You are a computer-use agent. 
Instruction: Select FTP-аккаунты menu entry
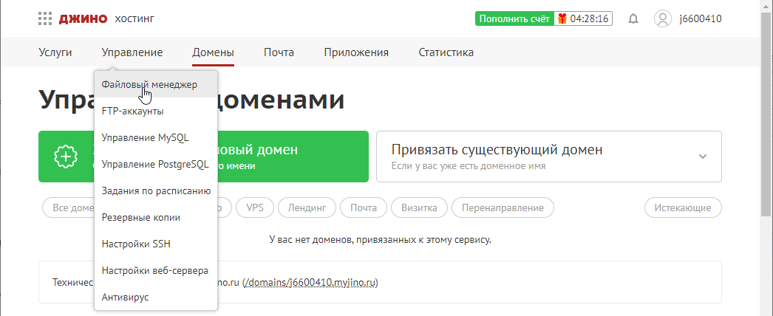coord(133,111)
